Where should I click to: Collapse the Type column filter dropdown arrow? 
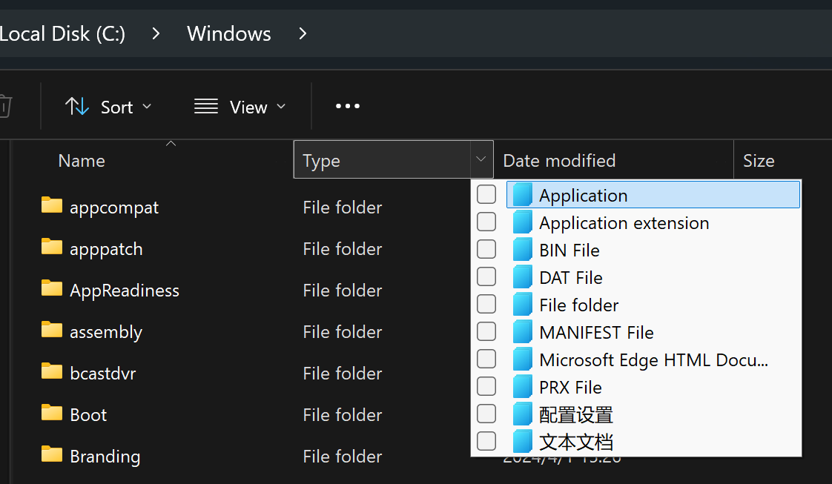tap(481, 159)
